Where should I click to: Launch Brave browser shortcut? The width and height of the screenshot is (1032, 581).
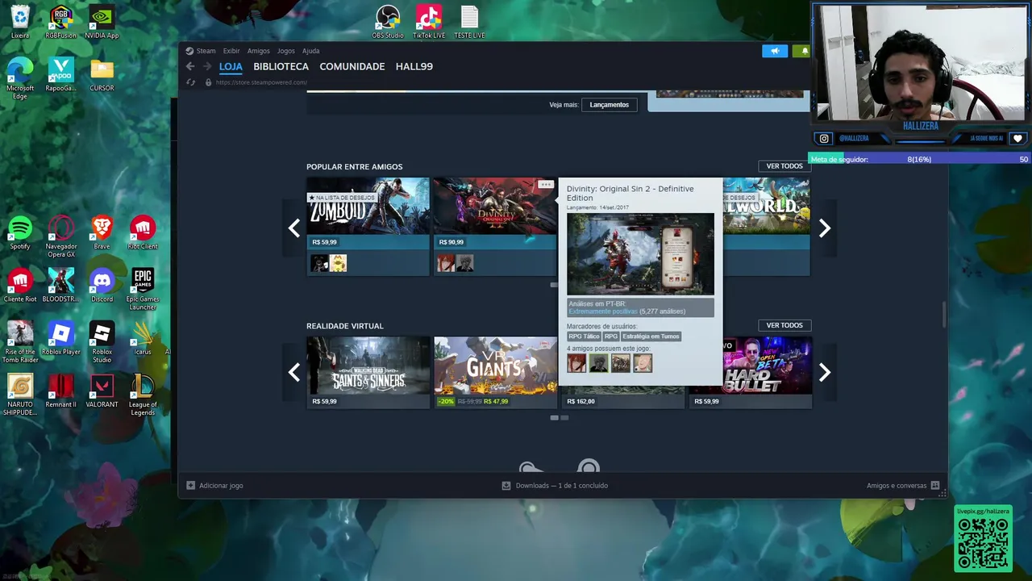click(x=102, y=232)
